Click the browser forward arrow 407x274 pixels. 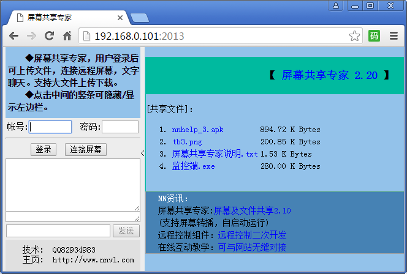tap(31, 35)
